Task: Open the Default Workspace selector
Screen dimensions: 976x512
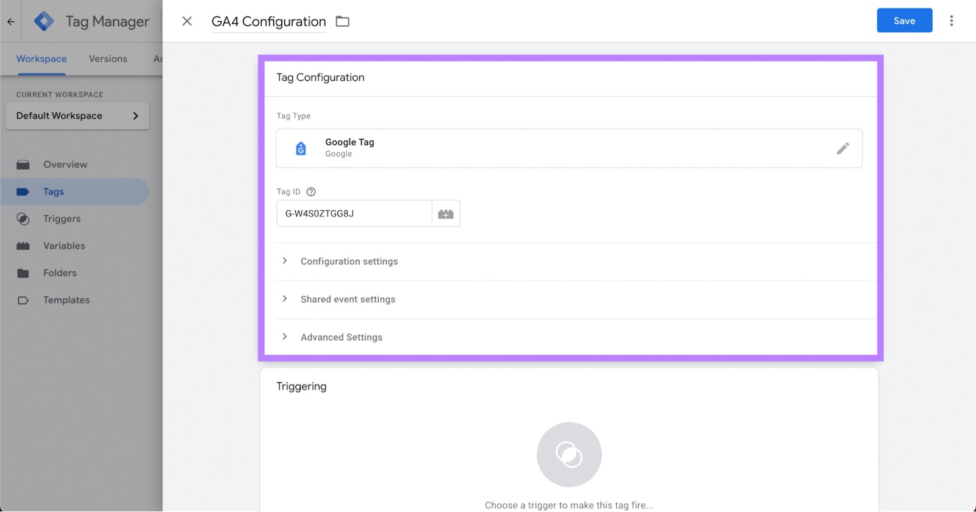Action: pyautogui.click(x=77, y=116)
